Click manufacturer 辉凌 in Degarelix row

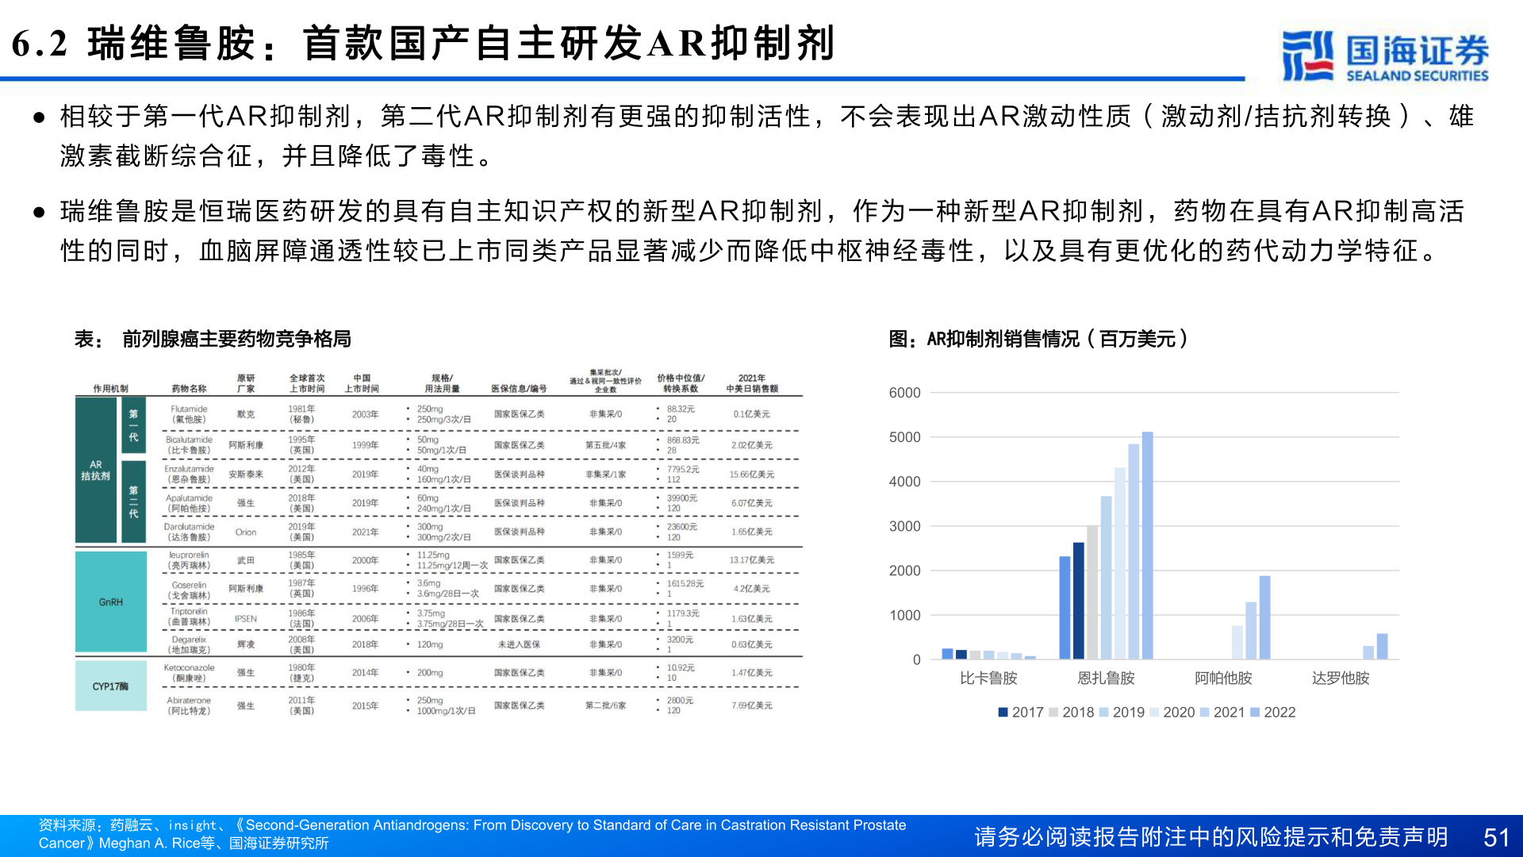click(246, 644)
